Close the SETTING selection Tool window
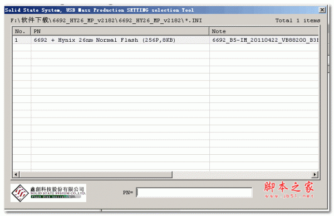 click(x=322, y=10)
